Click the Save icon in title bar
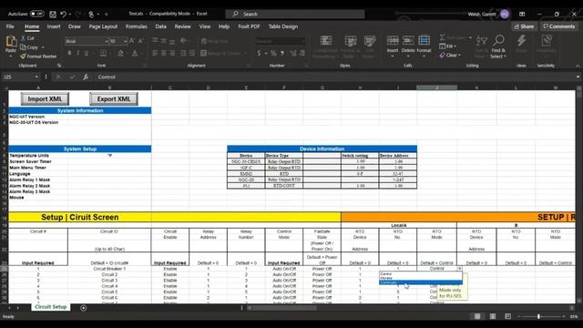The image size is (583, 328). click(x=53, y=15)
